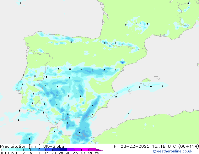
Task: Click the legend value '35'
Action: pyautogui.click(x=75, y=153)
